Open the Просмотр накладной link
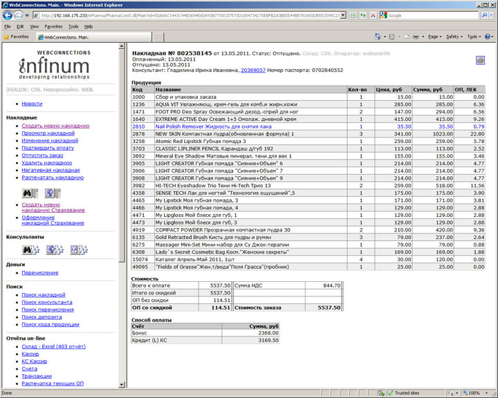 pos(48,133)
